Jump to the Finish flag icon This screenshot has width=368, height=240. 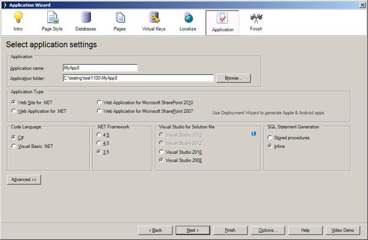click(x=256, y=18)
